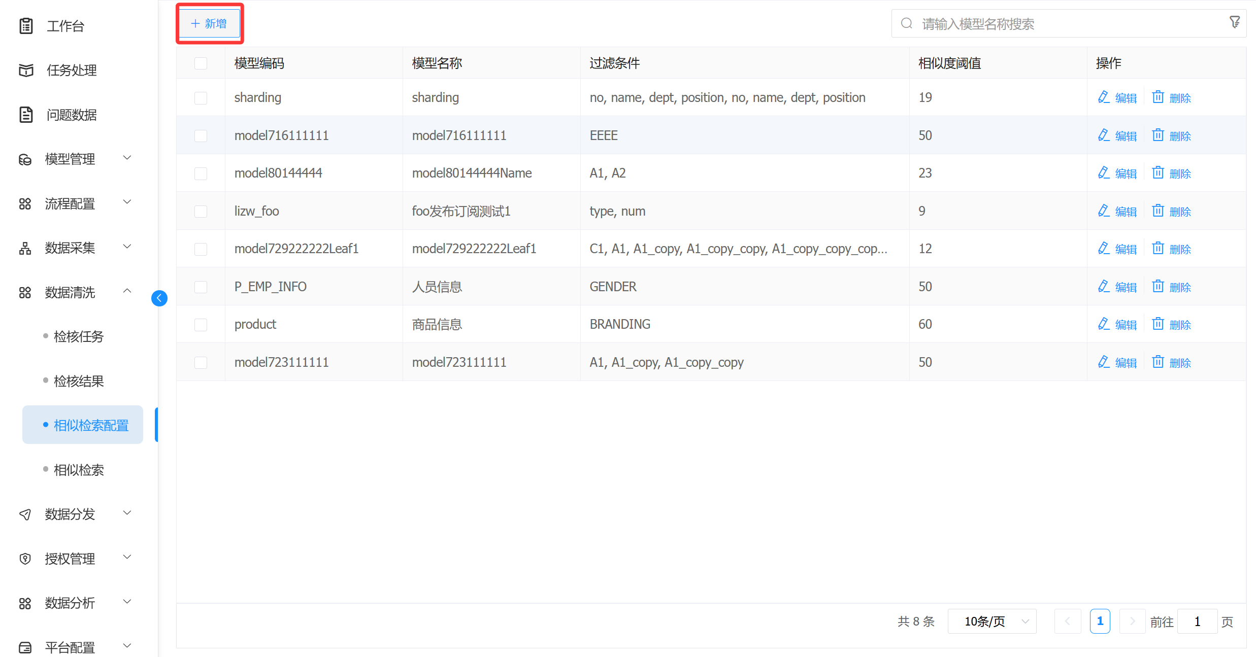The image size is (1256, 657).
Task: Open the 10条/页 page size dropdown
Action: (x=991, y=621)
